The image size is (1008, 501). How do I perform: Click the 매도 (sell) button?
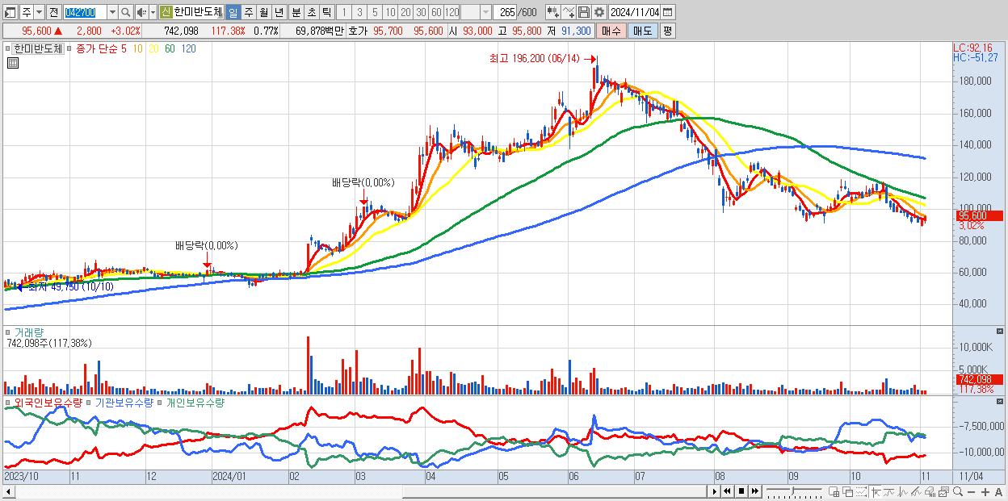[x=642, y=31]
